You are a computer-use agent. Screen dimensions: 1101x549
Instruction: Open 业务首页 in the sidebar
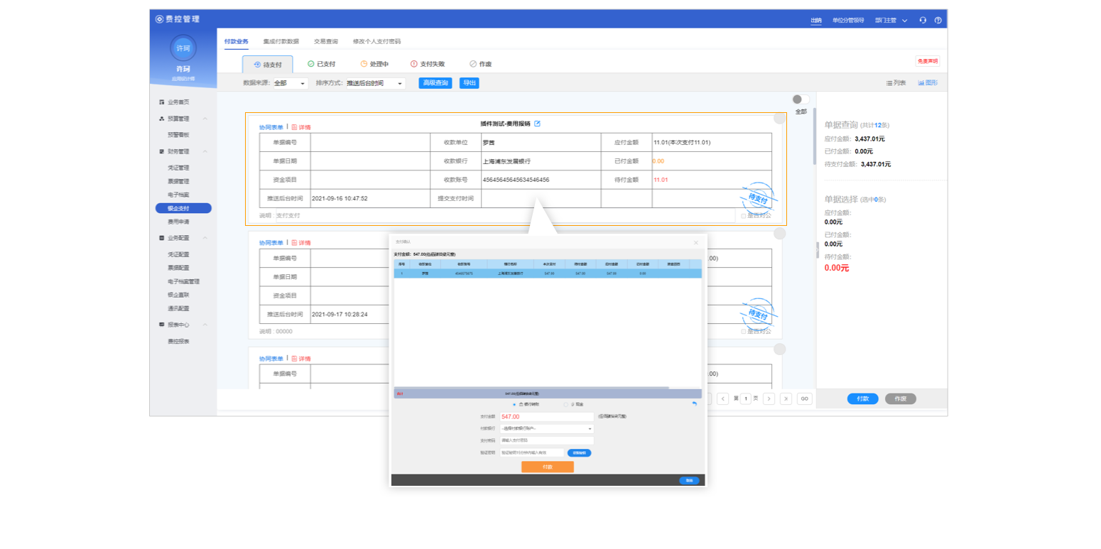(178, 102)
